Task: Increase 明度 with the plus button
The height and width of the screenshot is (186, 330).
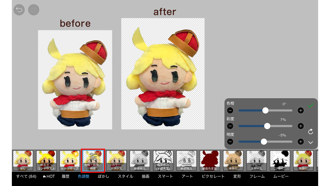Action: coord(301,142)
